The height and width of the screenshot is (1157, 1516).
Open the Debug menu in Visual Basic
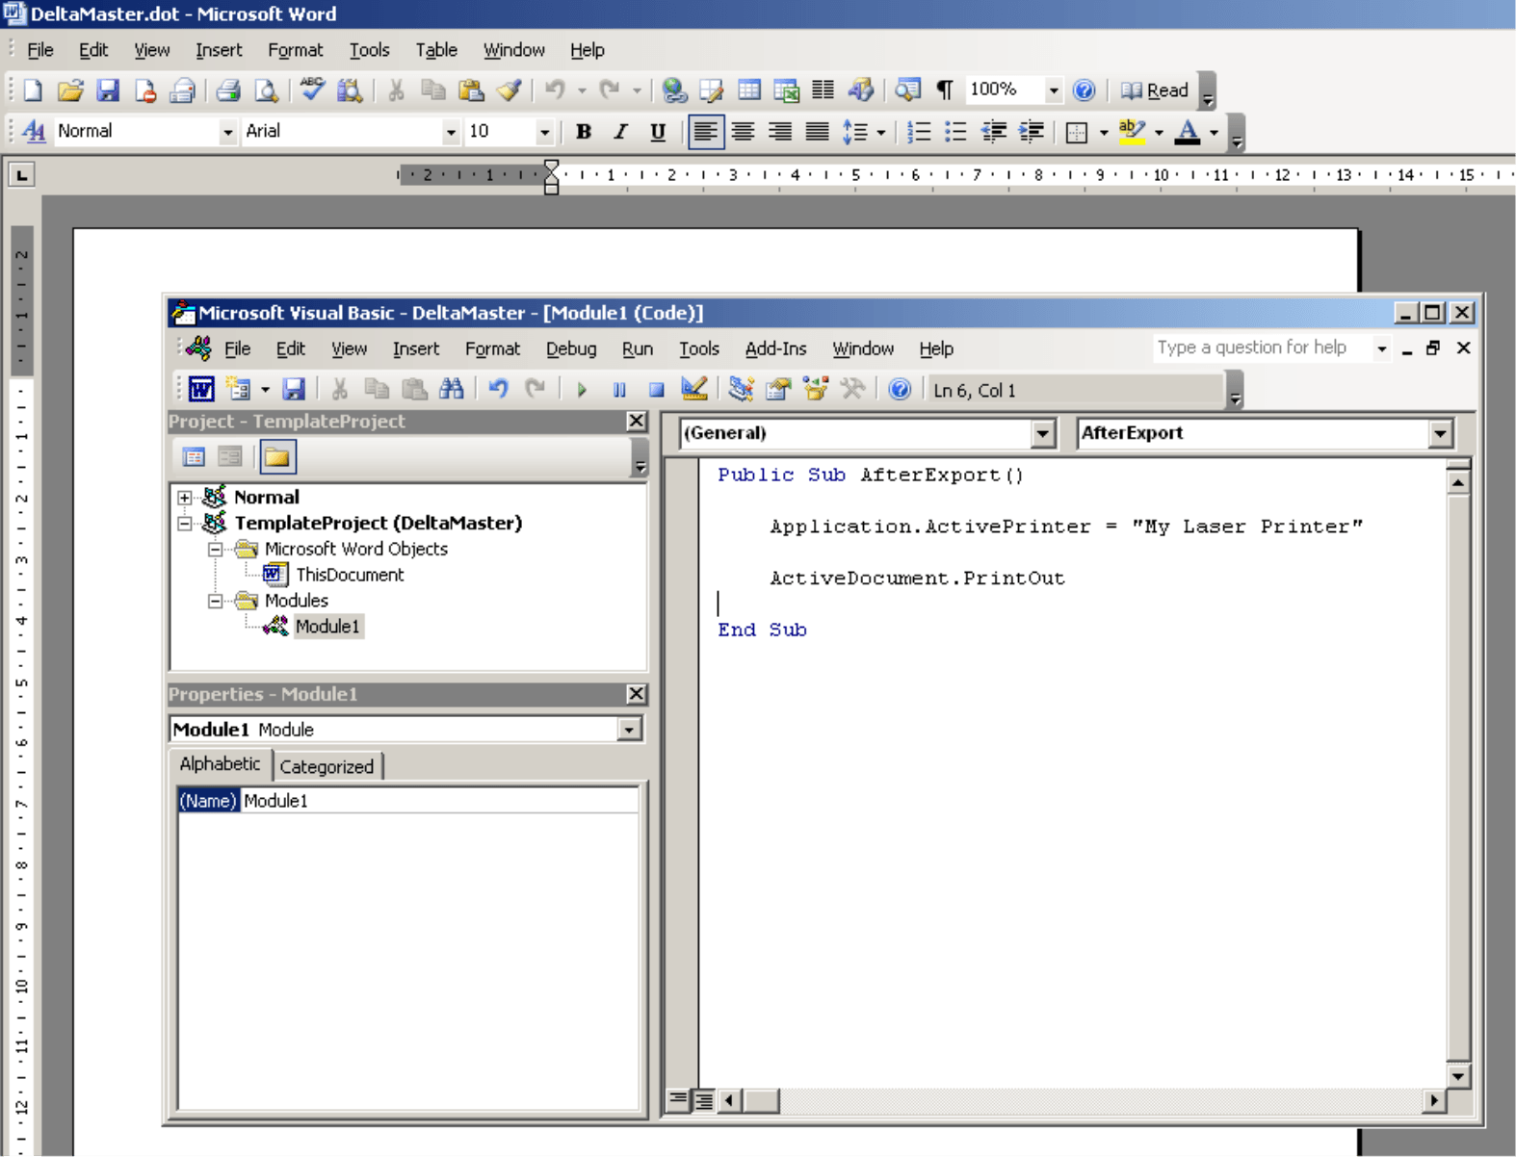571,348
